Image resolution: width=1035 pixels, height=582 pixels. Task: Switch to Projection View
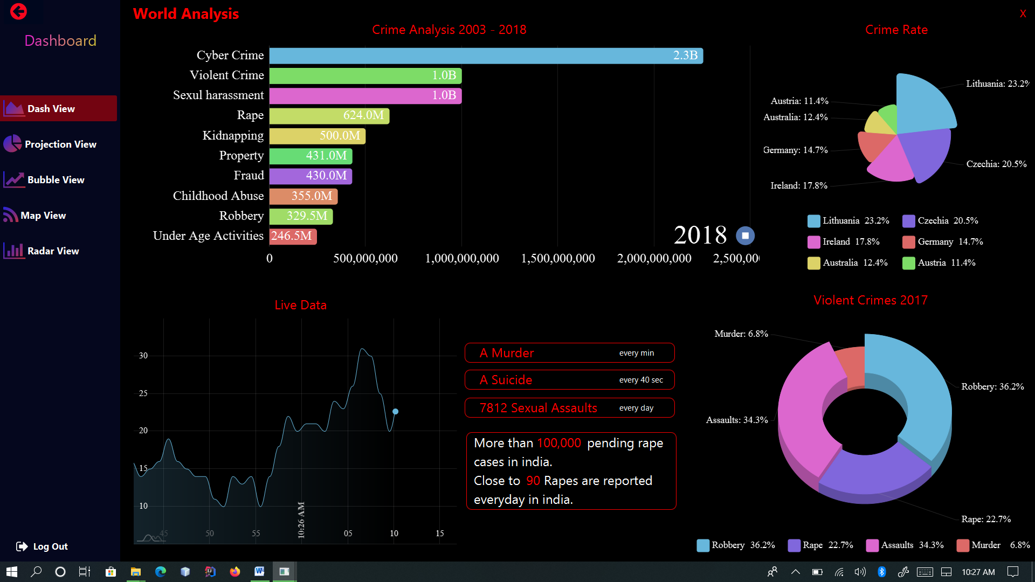click(60, 144)
